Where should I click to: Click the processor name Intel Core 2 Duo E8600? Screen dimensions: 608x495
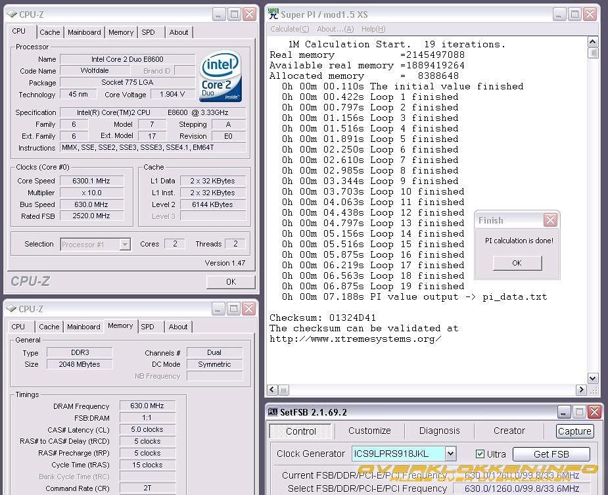(x=128, y=59)
